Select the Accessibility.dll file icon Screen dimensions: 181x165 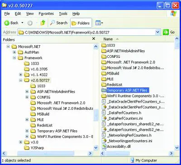pos(104,146)
